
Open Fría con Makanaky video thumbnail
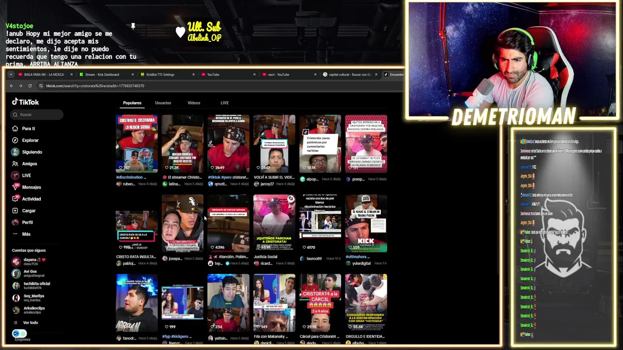pos(274,303)
